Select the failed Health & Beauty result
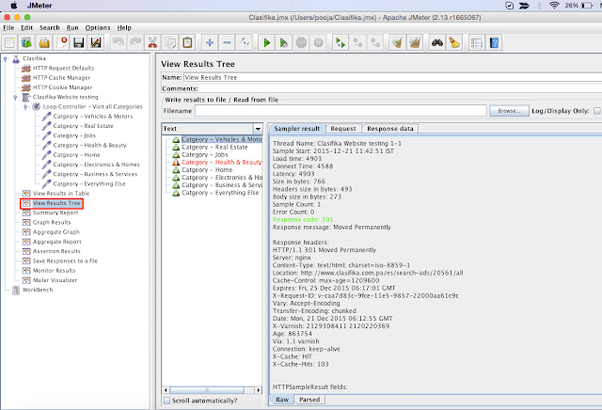 pyautogui.click(x=221, y=162)
